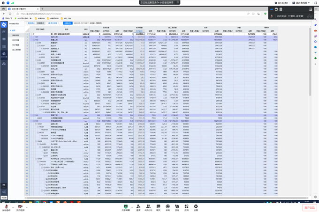The height and width of the screenshot is (212, 319).
Task: Open 共享屏幕 in meeting toolbar
Action: click(x=126, y=206)
